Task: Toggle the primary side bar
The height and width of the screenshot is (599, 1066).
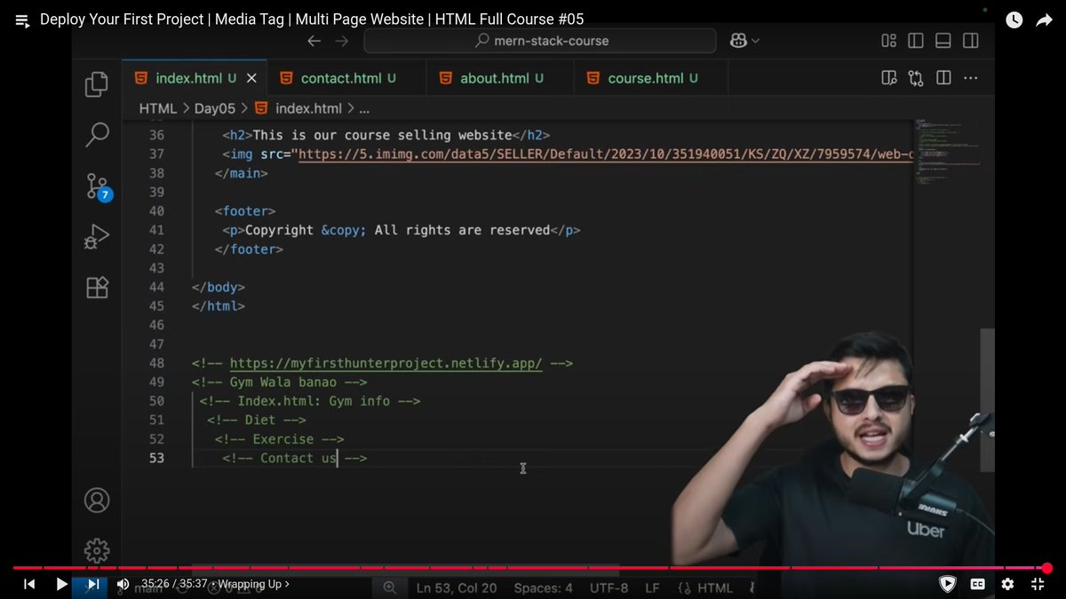Action: 916,41
